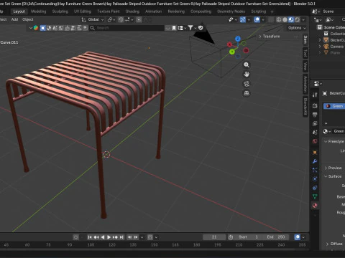Image resolution: width=345 pixels, height=258 pixels.
Task: Click the pan hand viewport icon
Action: click(247, 75)
